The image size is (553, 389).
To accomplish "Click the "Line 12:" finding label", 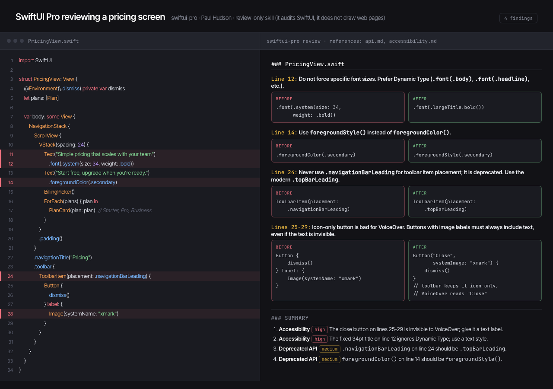I will (284, 79).
